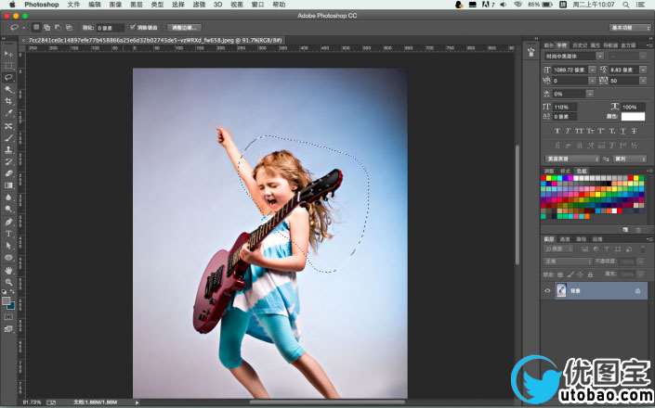Select the Crop tool
This screenshot has width=655, height=408.
click(8, 101)
